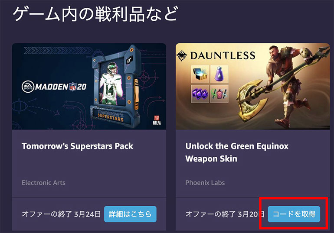Click the オファーの終了 3月24日 text

[61, 214]
